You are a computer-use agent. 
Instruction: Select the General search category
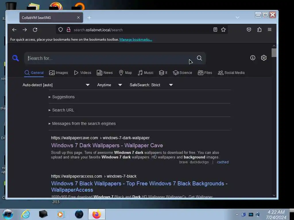34,73
